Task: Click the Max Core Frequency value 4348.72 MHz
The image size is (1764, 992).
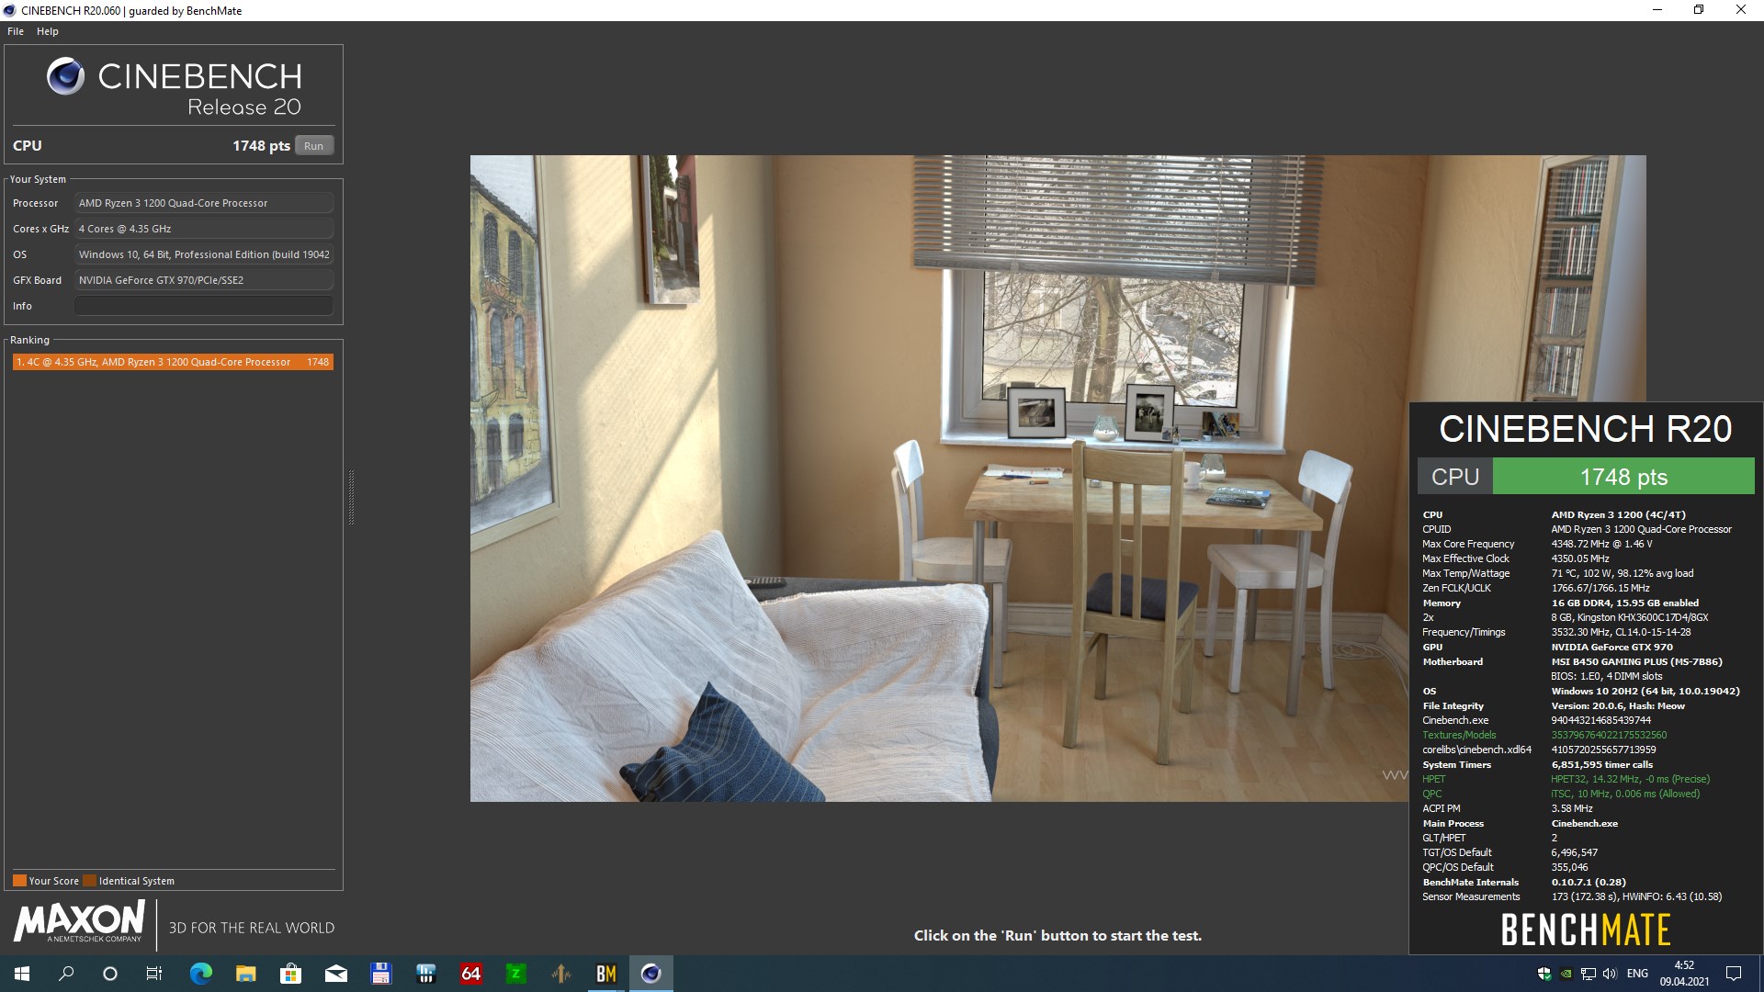Action: tap(1601, 544)
